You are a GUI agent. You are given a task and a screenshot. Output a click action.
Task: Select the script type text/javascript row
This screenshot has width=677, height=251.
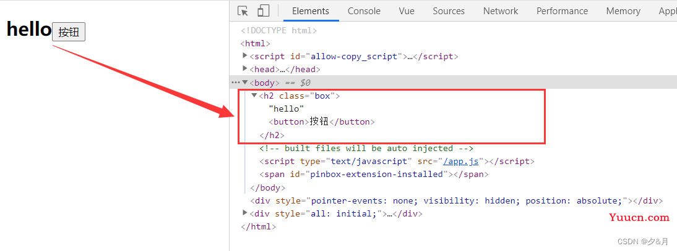pos(397,162)
